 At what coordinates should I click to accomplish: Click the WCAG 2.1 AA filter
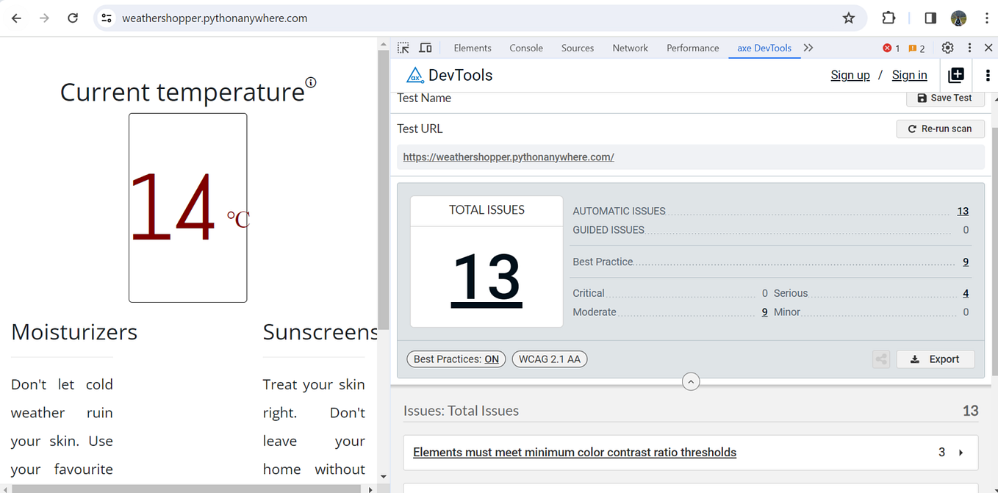[549, 359]
